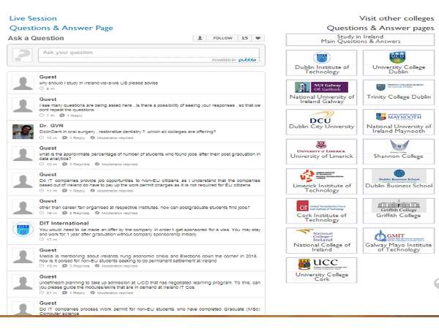The height and width of the screenshot is (329, 439).
Task: Open Shannon College page
Action: point(399,151)
